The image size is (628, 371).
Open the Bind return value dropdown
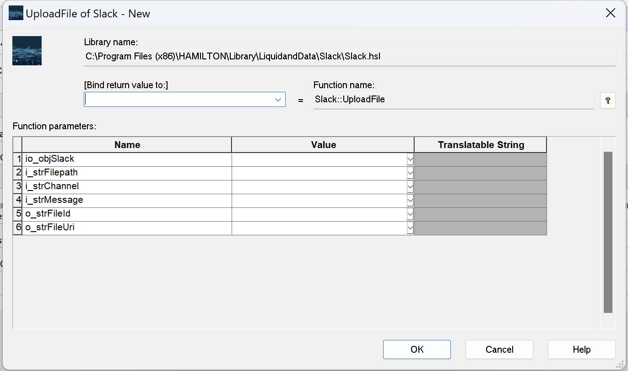(278, 100)
